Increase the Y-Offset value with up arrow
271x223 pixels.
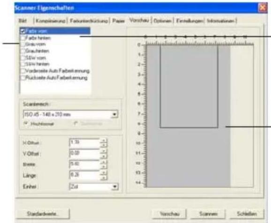point(104,151)
